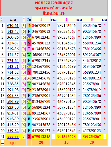The width and height of the screenshot is (111, 147).
Task: Open the 327-87 lottery link
Action: pos(13,43)
